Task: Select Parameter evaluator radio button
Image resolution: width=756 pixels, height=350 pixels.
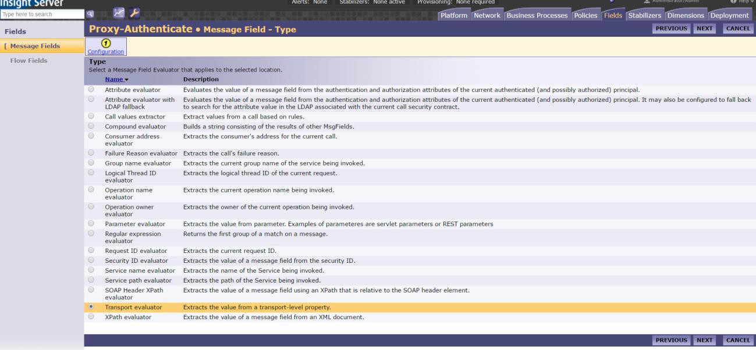Action: click(91, 223)
